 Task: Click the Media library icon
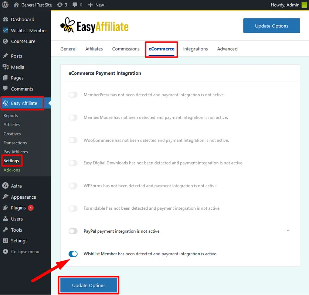tap(6, 67)
